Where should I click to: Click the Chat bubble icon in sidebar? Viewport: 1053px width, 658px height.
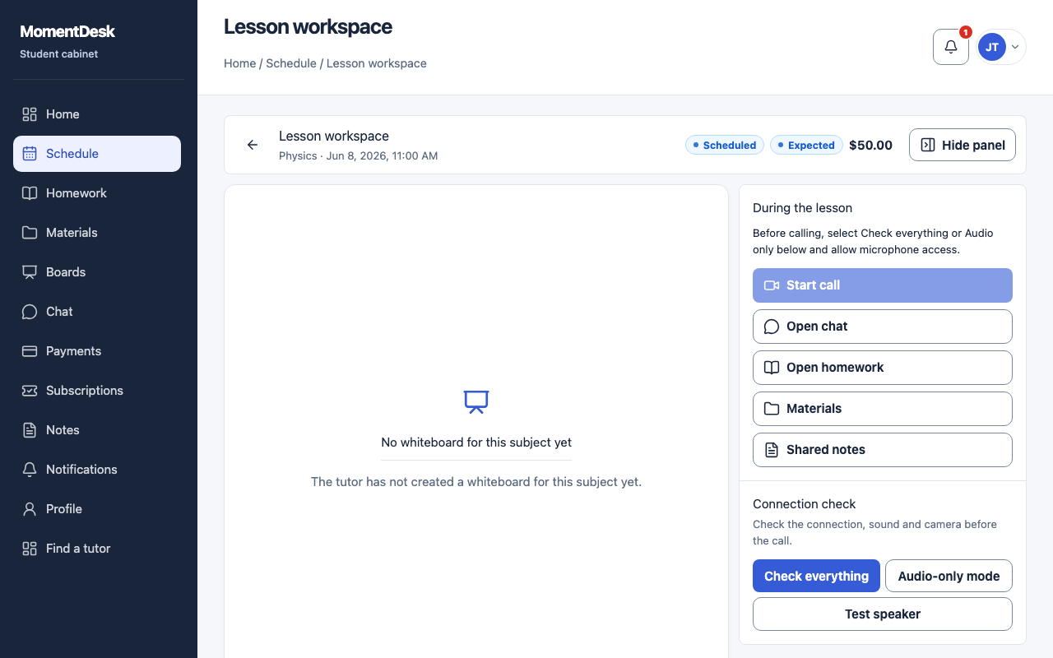(x=30, y=312)
